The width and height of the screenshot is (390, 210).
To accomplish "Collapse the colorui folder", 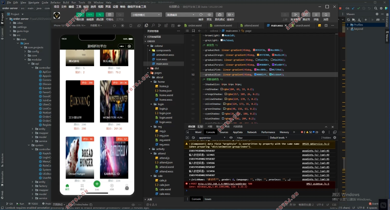I will 158,46.
